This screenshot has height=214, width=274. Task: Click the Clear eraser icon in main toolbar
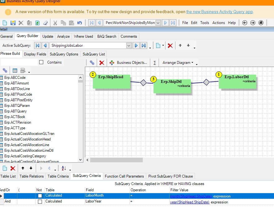pos(45,23)
